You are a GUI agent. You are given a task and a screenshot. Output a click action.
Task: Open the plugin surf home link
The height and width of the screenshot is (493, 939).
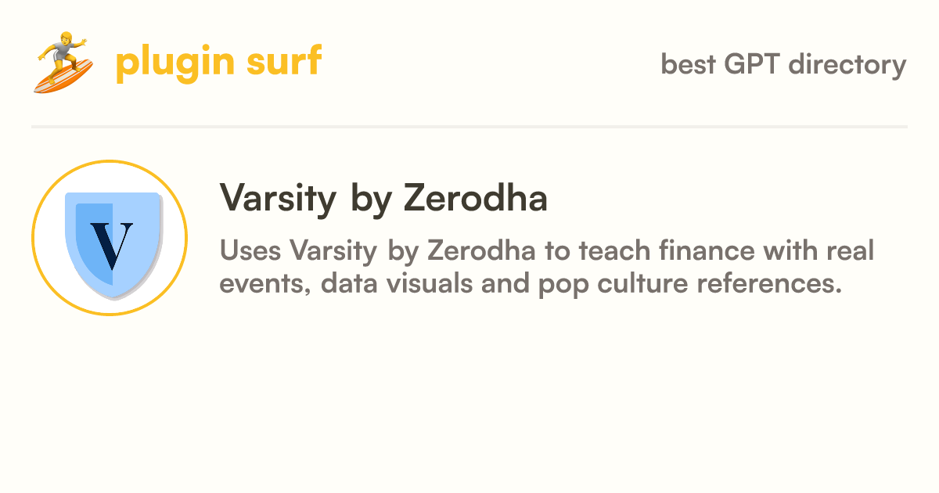[x=178, y=63]
